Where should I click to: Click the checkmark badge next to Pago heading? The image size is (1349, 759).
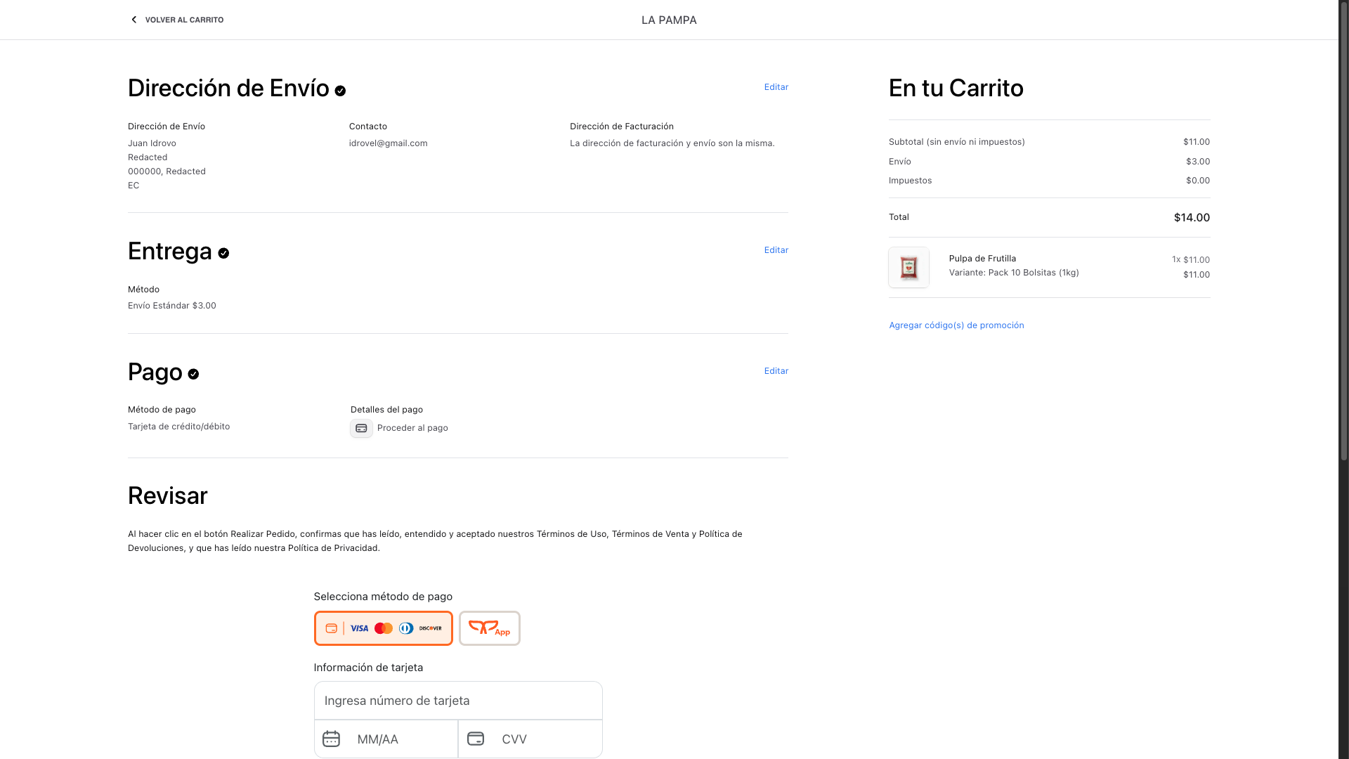pyautogui.click(x=194, y=374)
